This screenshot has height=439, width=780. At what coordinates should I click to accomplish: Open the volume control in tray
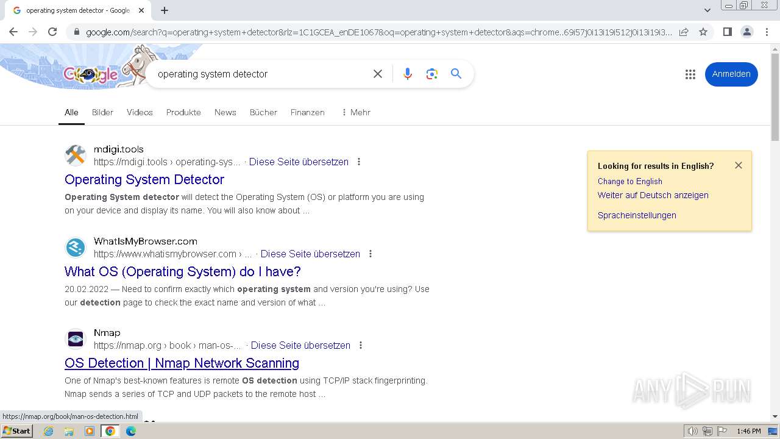point(693,431)
